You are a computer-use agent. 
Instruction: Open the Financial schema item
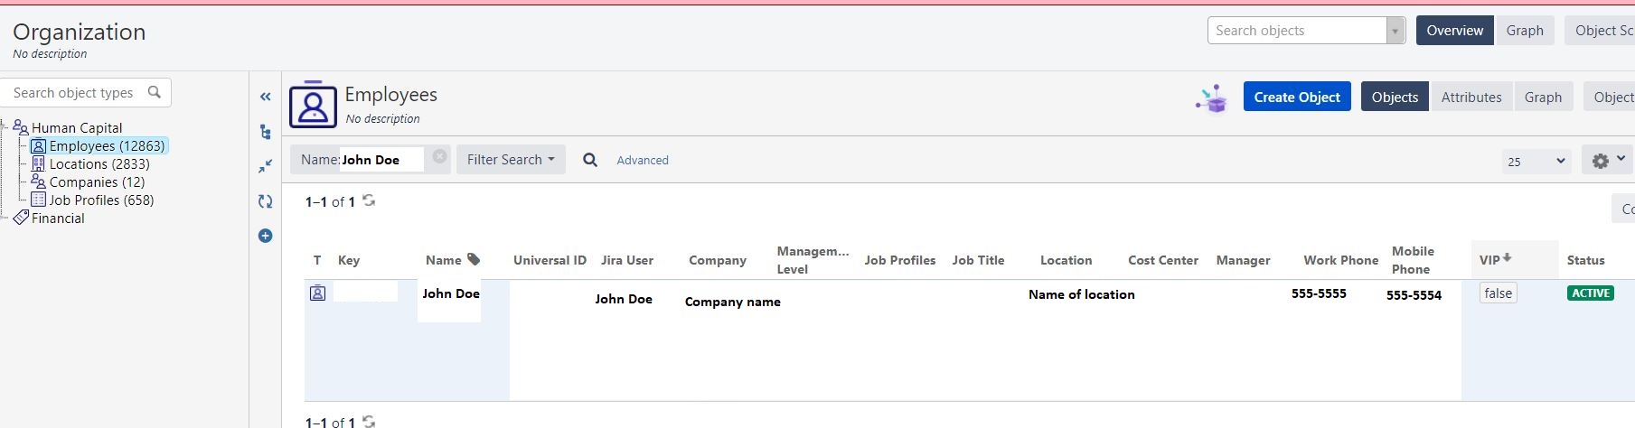click(49, 218)
